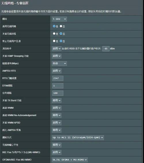Open the AMPDU RTS dropdown

point(56,71)
